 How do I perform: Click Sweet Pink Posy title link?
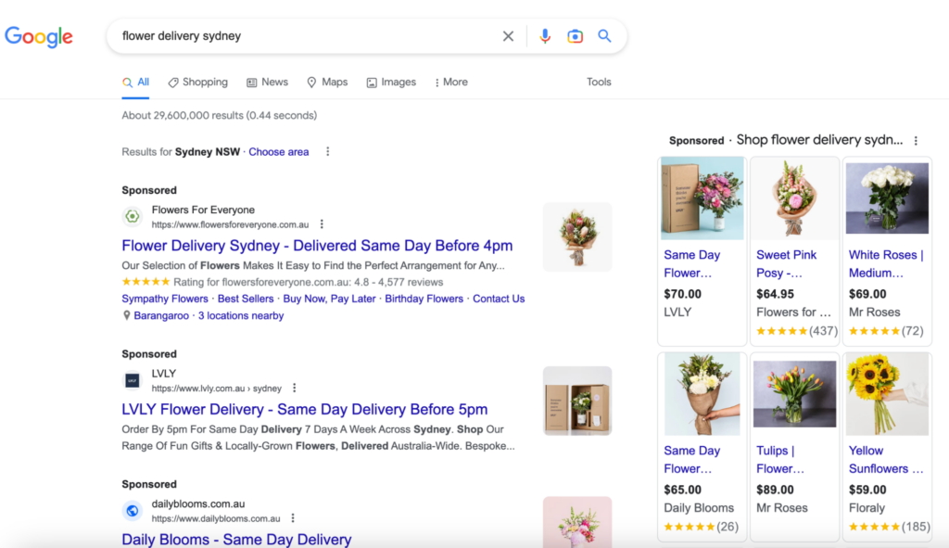click(786, 264)
